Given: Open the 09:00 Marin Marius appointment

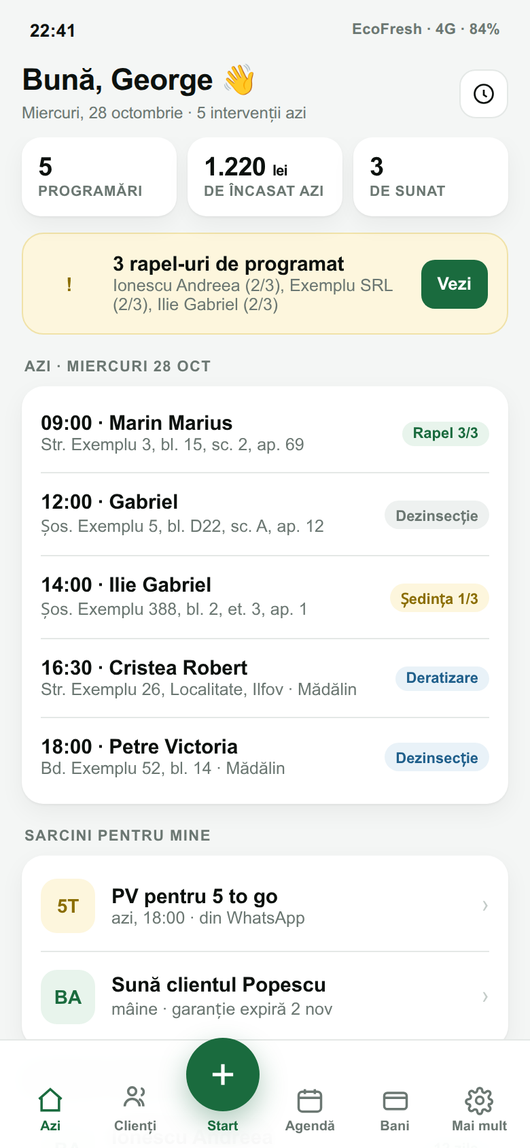Looking at the screenshot, I should coord(265,433).
